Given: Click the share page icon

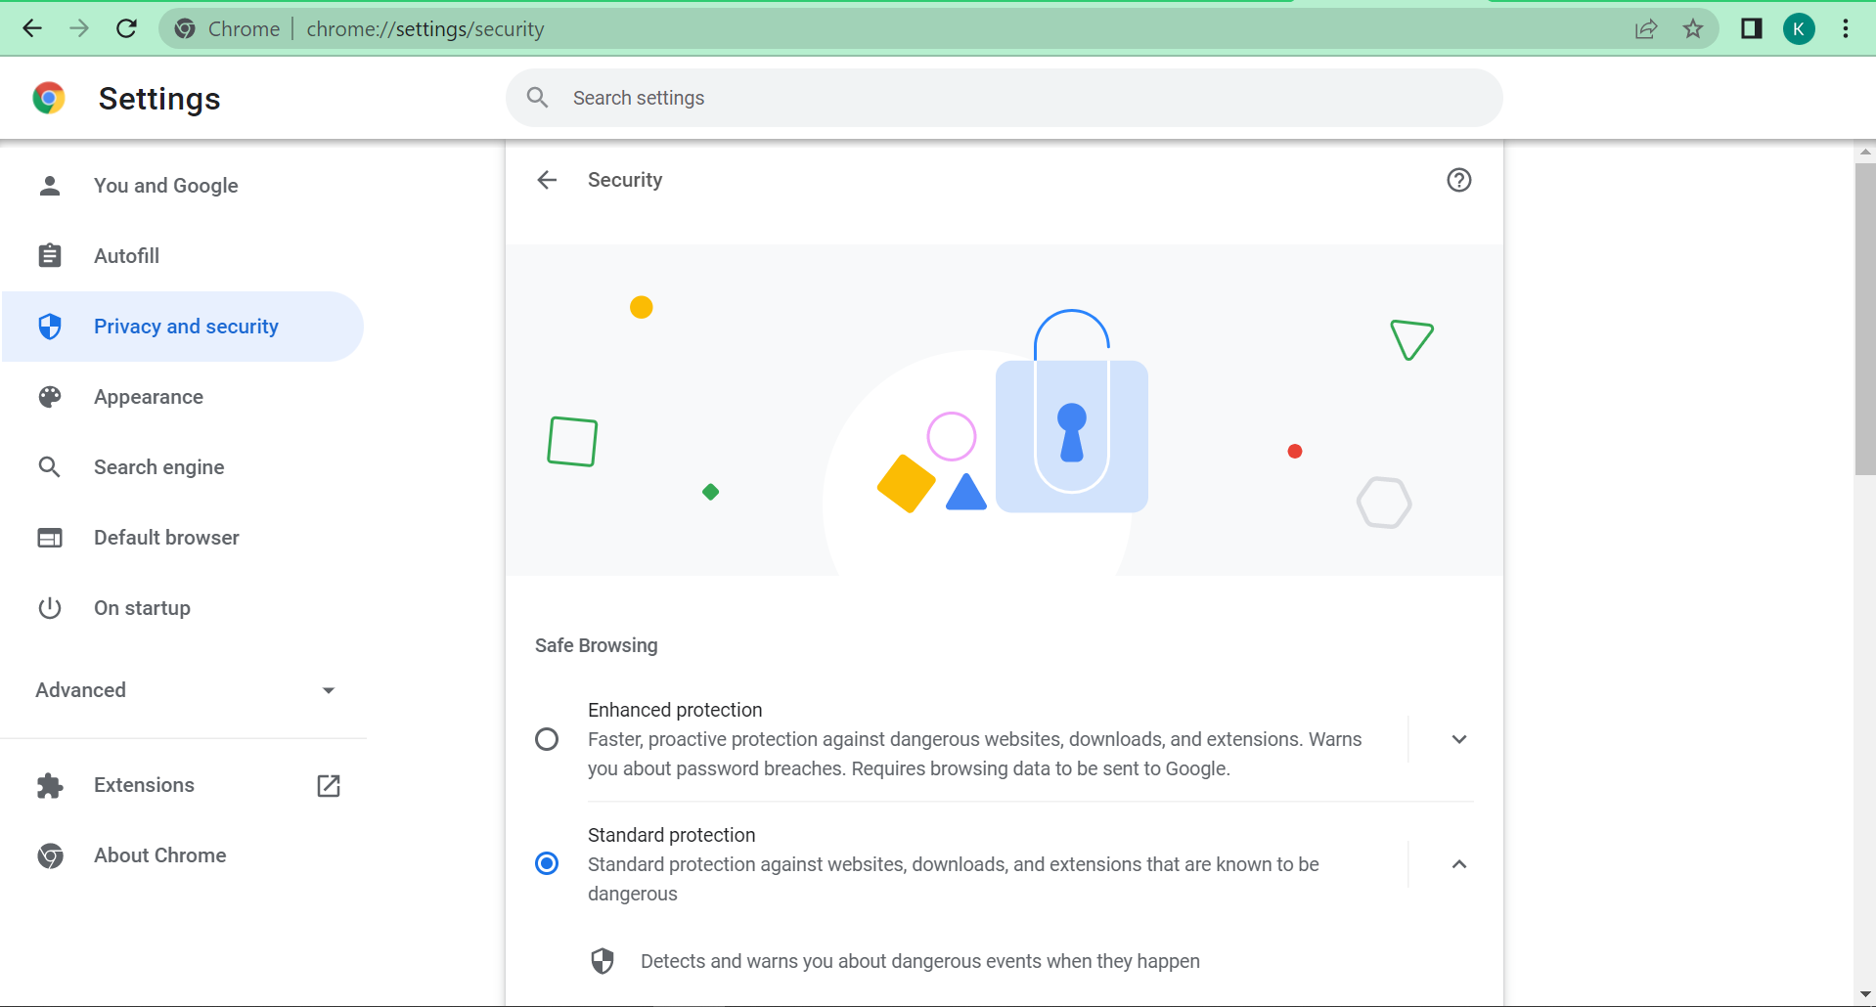Looking at the screenshot, I should 1646,28.
